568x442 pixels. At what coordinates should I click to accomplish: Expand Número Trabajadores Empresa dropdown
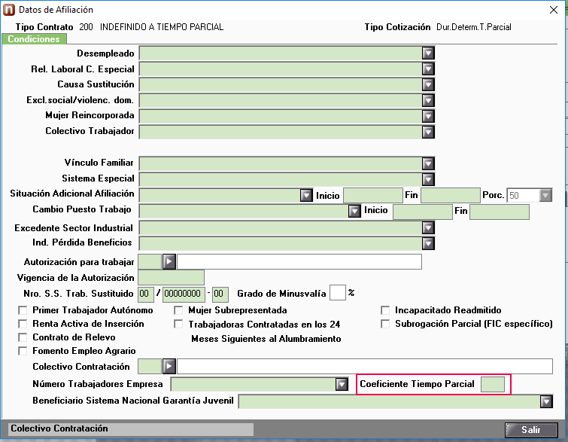[342, 384]
